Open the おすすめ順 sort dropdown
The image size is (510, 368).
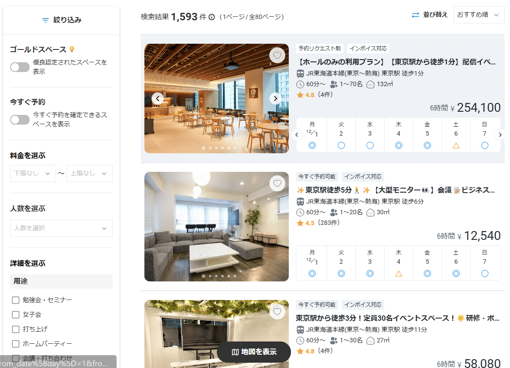click(479, 15)
